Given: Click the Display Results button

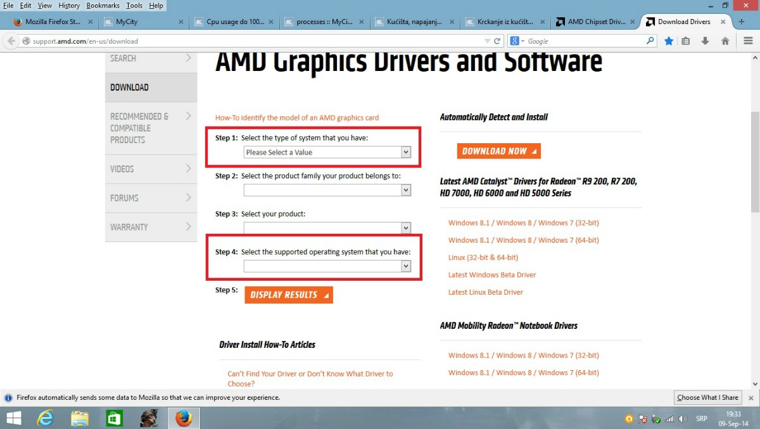Looking at the screenshot, I should click(x=289, y=295).
